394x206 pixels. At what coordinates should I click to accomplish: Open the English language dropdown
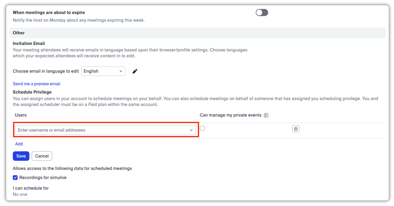[x=103, y=71]
